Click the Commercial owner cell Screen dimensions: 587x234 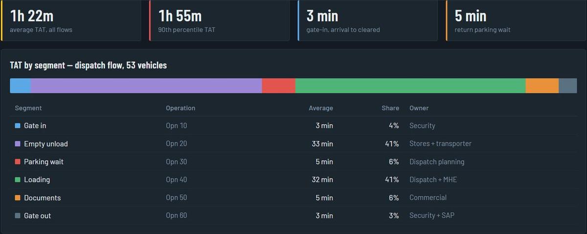point(428,198)
